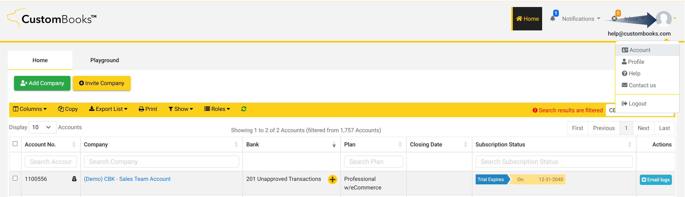Viewport: 685px width, 197px height.
Task: Switch to the Playground tab
Action: point(104,60)
